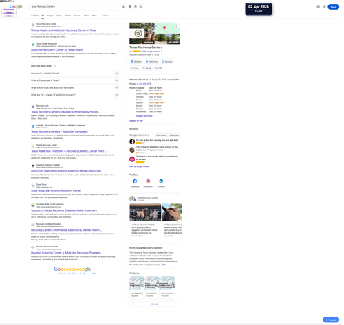344x325 pixels.
Task: Click the phone number link
Action: (144, 84)
